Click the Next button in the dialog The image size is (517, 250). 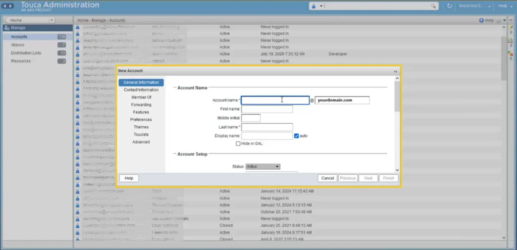[x=368, y=178]
